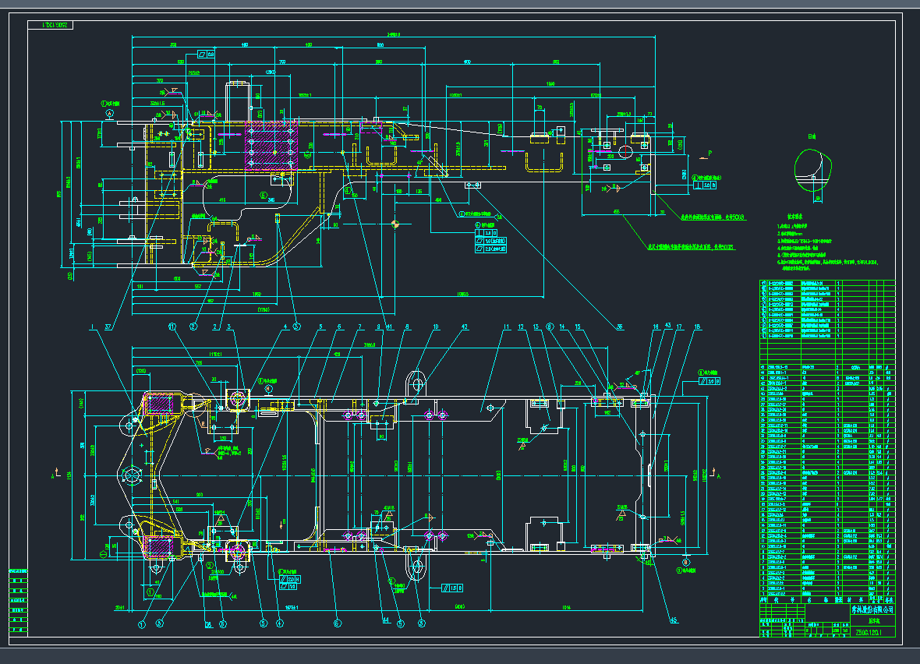Select the lower lifting lug hole in plan view
Screen dimensions: 920x664
[416, 567]
